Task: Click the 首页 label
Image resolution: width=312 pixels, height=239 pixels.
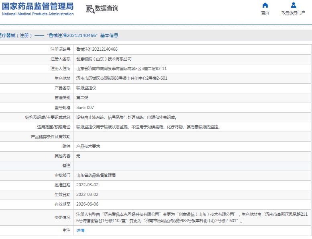Action: pos(265,13)
